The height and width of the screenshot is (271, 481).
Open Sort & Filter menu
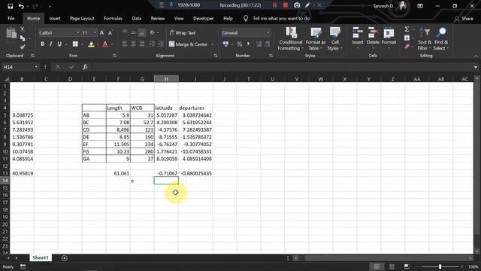[425, 39]
